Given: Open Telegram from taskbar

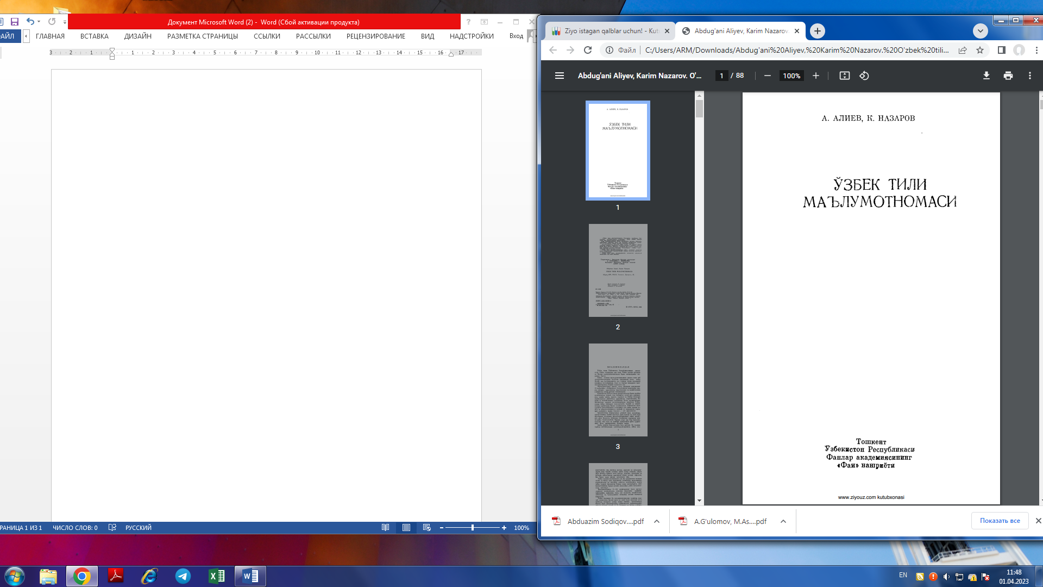Looking at the screenshot, I should coord(183,576).
